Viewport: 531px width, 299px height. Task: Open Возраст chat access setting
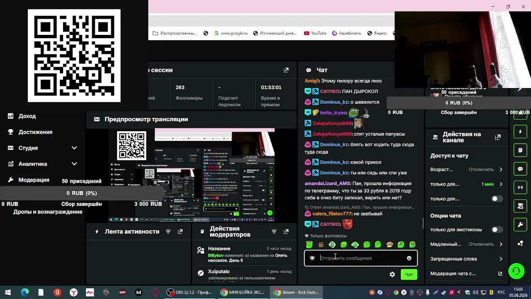click(466, 169)
